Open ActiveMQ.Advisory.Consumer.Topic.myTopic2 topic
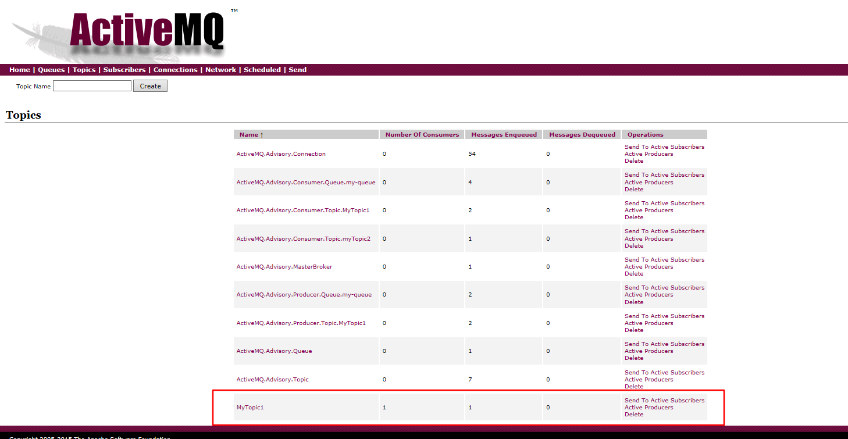The image size is (848, 439). coord(303,239)
